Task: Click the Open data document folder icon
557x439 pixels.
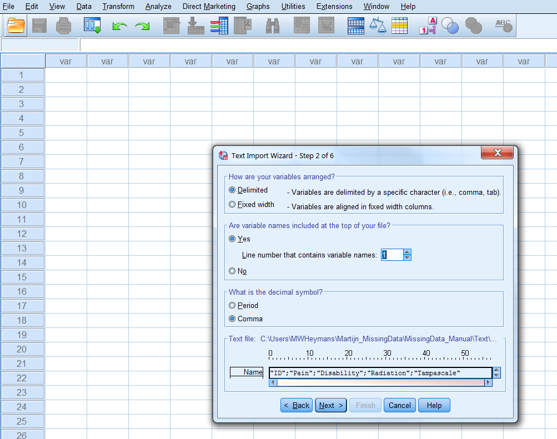Action: pyautogui.click(x=17, y=26)
